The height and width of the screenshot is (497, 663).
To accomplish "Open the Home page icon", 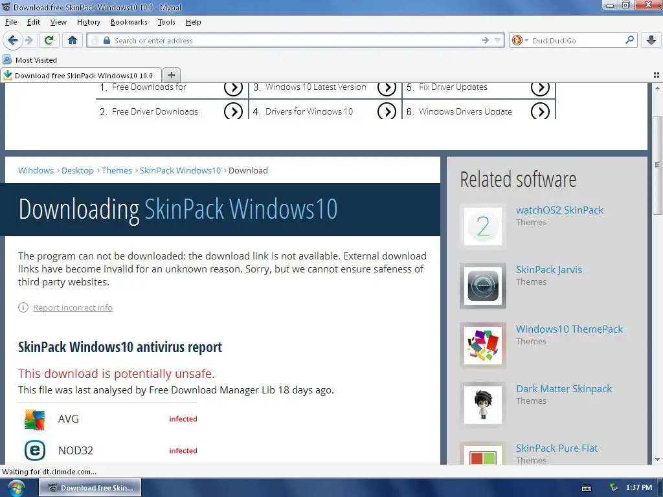I will click(73, 40).
